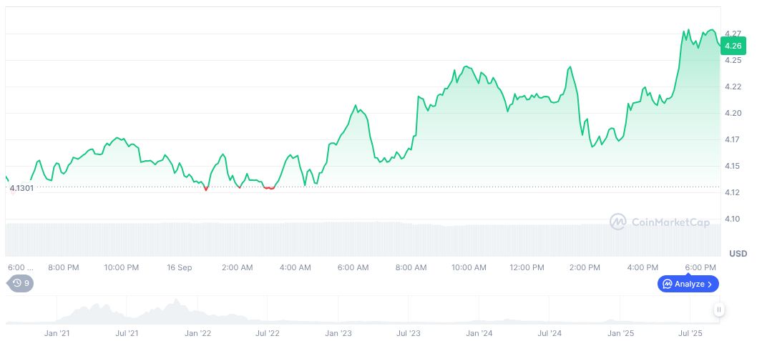Image resolution: width=767 pixels, height=341 pixels.
Task: Click the 10:00 AM time axis label
Action: point(469,267)
